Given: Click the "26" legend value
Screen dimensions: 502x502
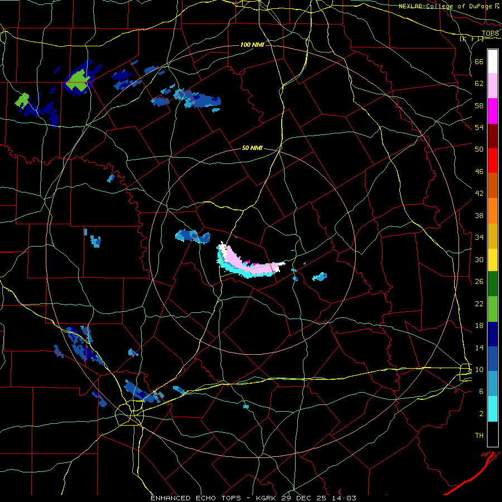Looking at the screenshot, I should (x=479, y=282).
